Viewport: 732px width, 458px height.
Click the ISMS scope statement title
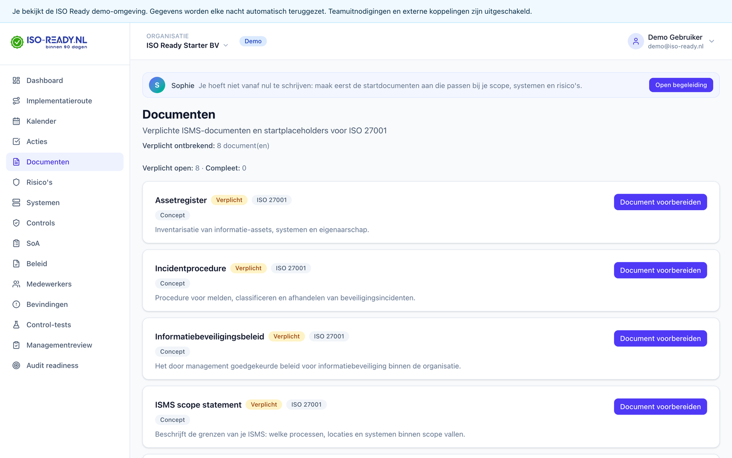[x=198, y=405]
